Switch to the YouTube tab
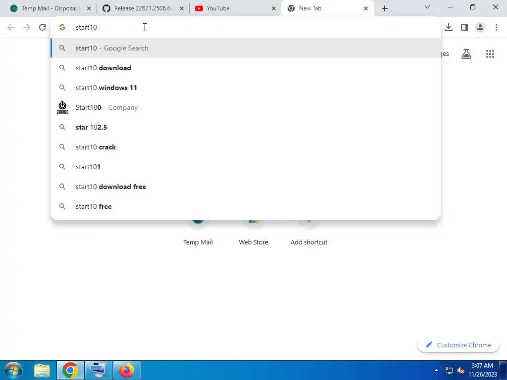Screen dimensions: 507x380 tap(235, 8)
